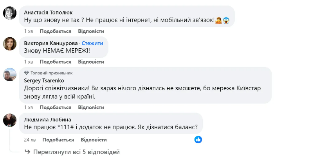Like Людмила Любина's comment about balance
This screenshot has width=310, height=157.
click(x=58, y=140)
